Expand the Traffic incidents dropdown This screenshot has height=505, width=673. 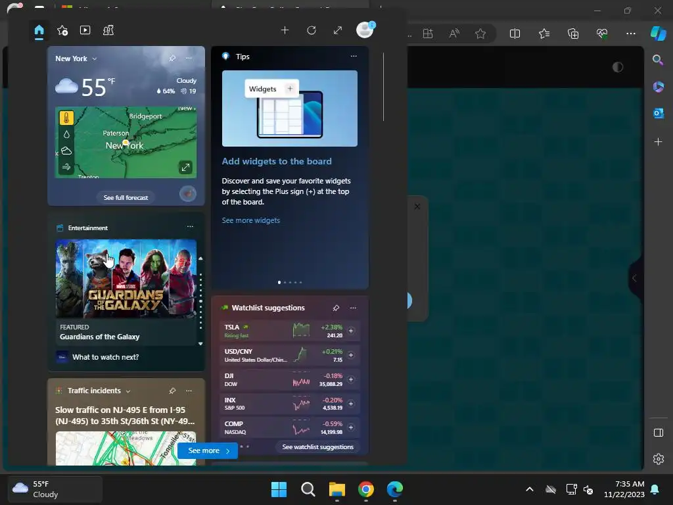pos(128,391)
